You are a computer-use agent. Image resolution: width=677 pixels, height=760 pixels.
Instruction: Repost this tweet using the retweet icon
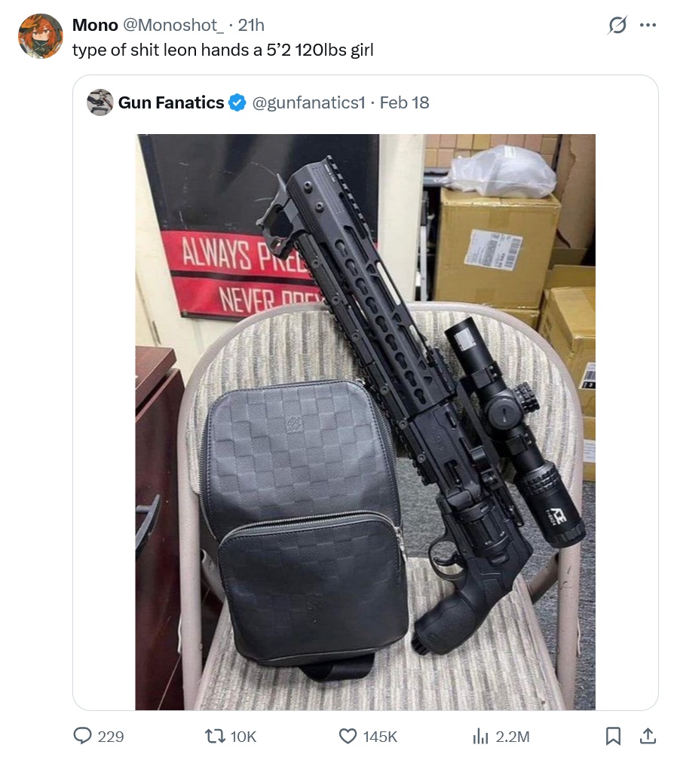tap(216, 736)
